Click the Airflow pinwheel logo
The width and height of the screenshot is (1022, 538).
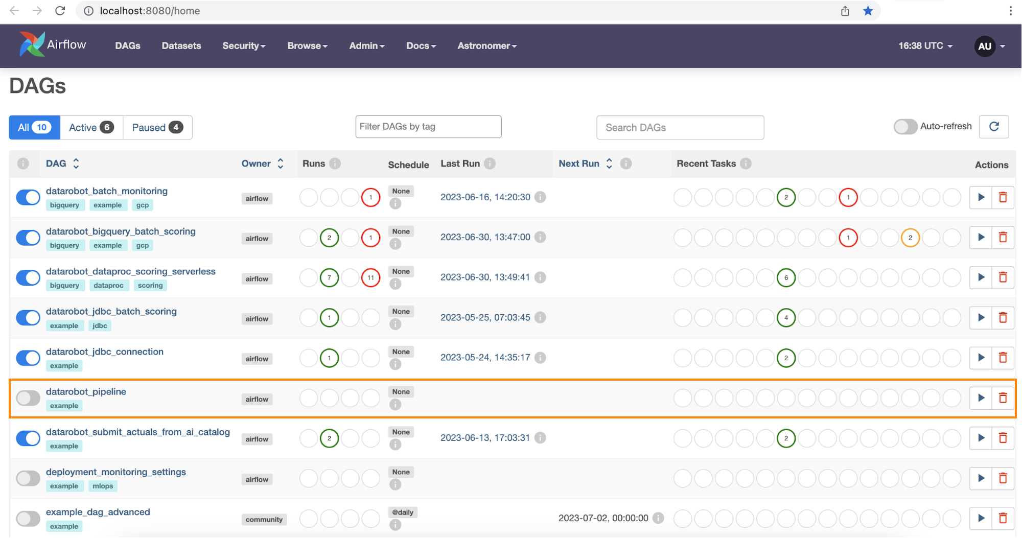pos(32,45)
